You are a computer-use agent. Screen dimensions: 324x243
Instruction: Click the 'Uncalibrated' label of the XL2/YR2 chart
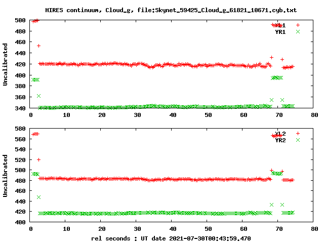pyautogui.click(x=5, y=176)
